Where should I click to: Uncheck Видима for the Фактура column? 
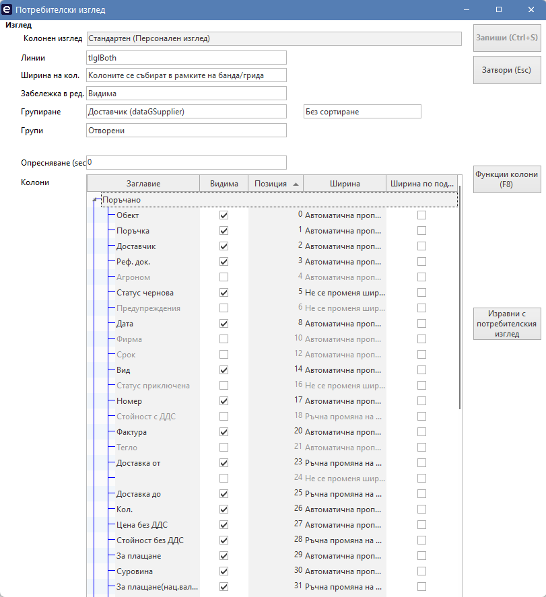(224, 431)
